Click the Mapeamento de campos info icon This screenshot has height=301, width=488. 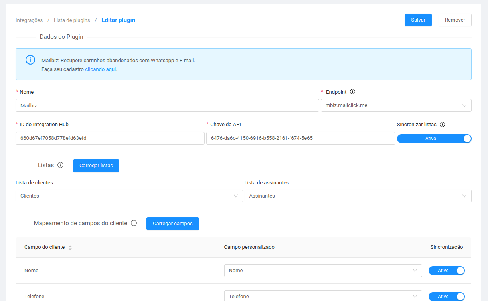coord(134,223)
